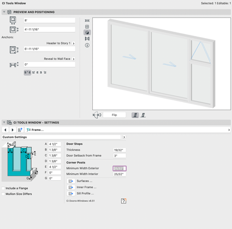
Task: Click the 'Corner Posts' heading
Action: coord(76,162)
